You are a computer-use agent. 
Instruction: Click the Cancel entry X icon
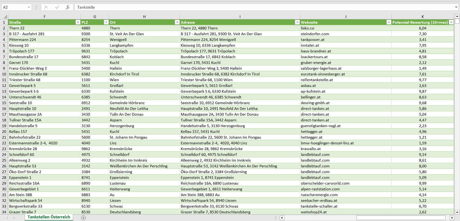tap(46, 7)
